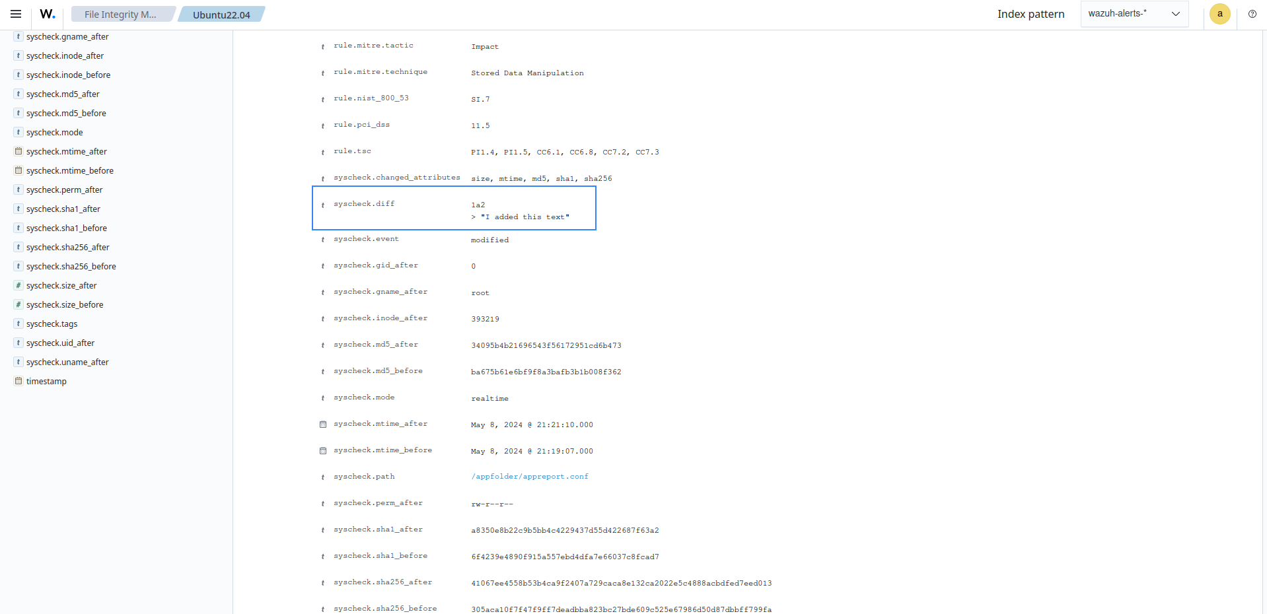This screenshot has height=614, width=1267.
Task: Open the help icon in header
Action: click(x=1252, y=14)
